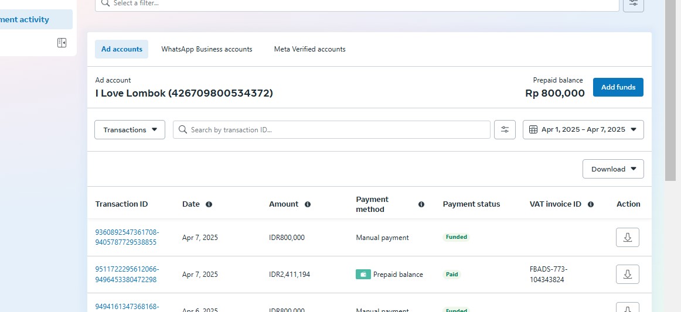Click the Add funds button
681x312 pixels.
point(618,87)
